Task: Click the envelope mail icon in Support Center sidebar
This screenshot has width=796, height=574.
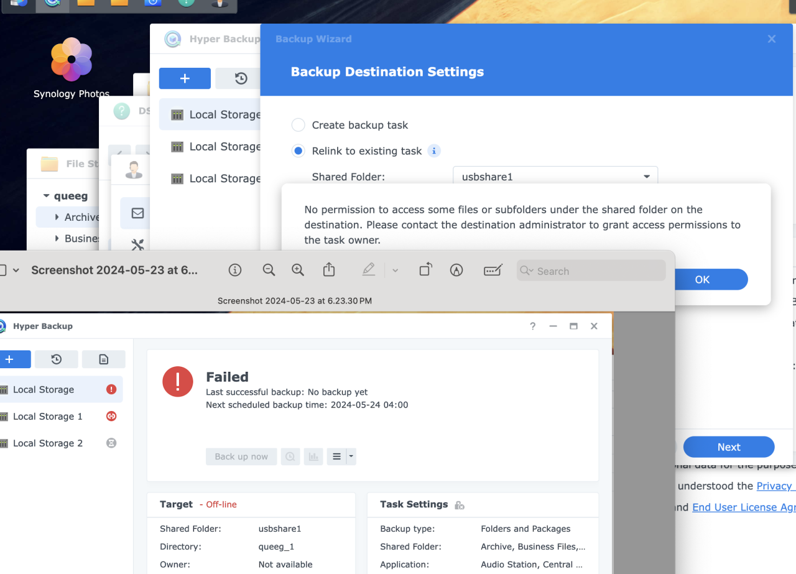Action: coord(138,213)
